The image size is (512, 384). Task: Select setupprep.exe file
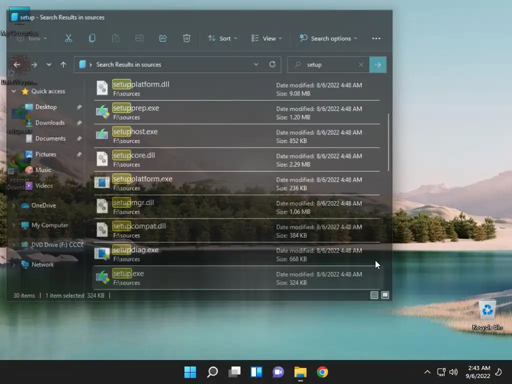(x=236, y=112)
